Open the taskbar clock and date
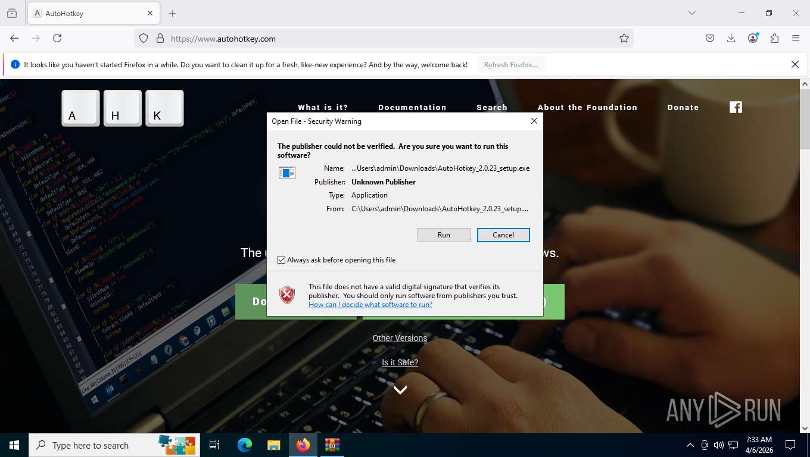 [x=758, y=445]
